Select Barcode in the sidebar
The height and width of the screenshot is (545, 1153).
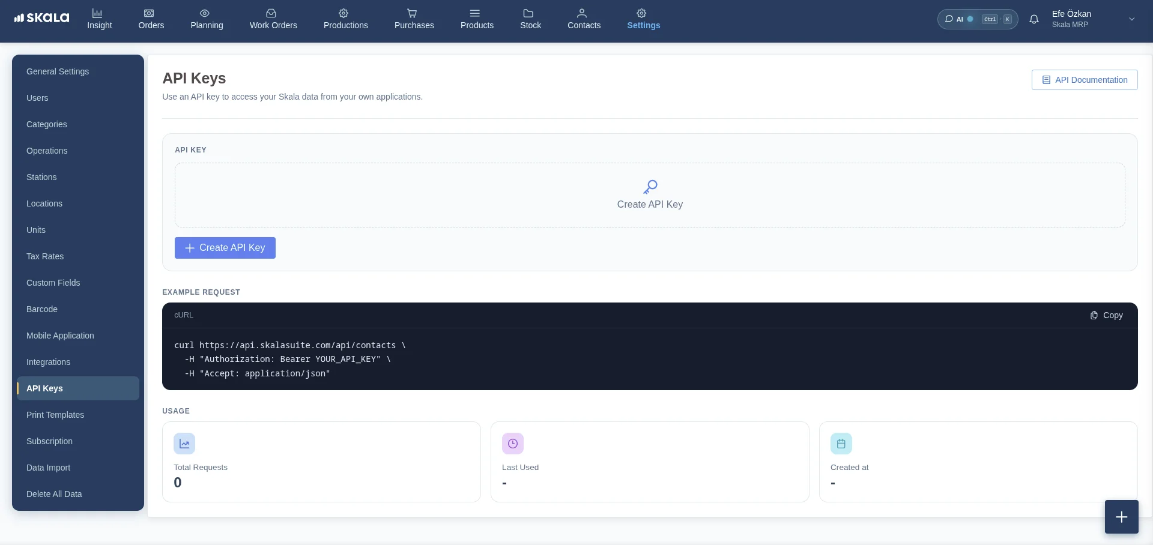coord(78,309)
